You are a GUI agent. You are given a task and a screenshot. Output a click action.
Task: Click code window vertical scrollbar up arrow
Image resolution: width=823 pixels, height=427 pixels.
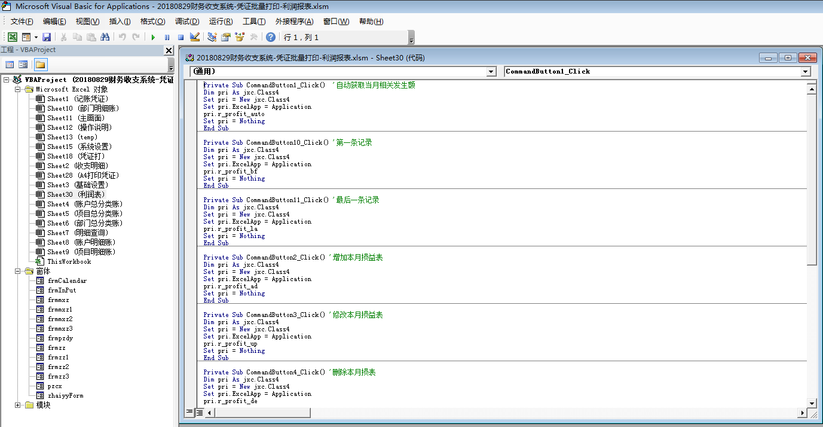[x=812, y=89]
